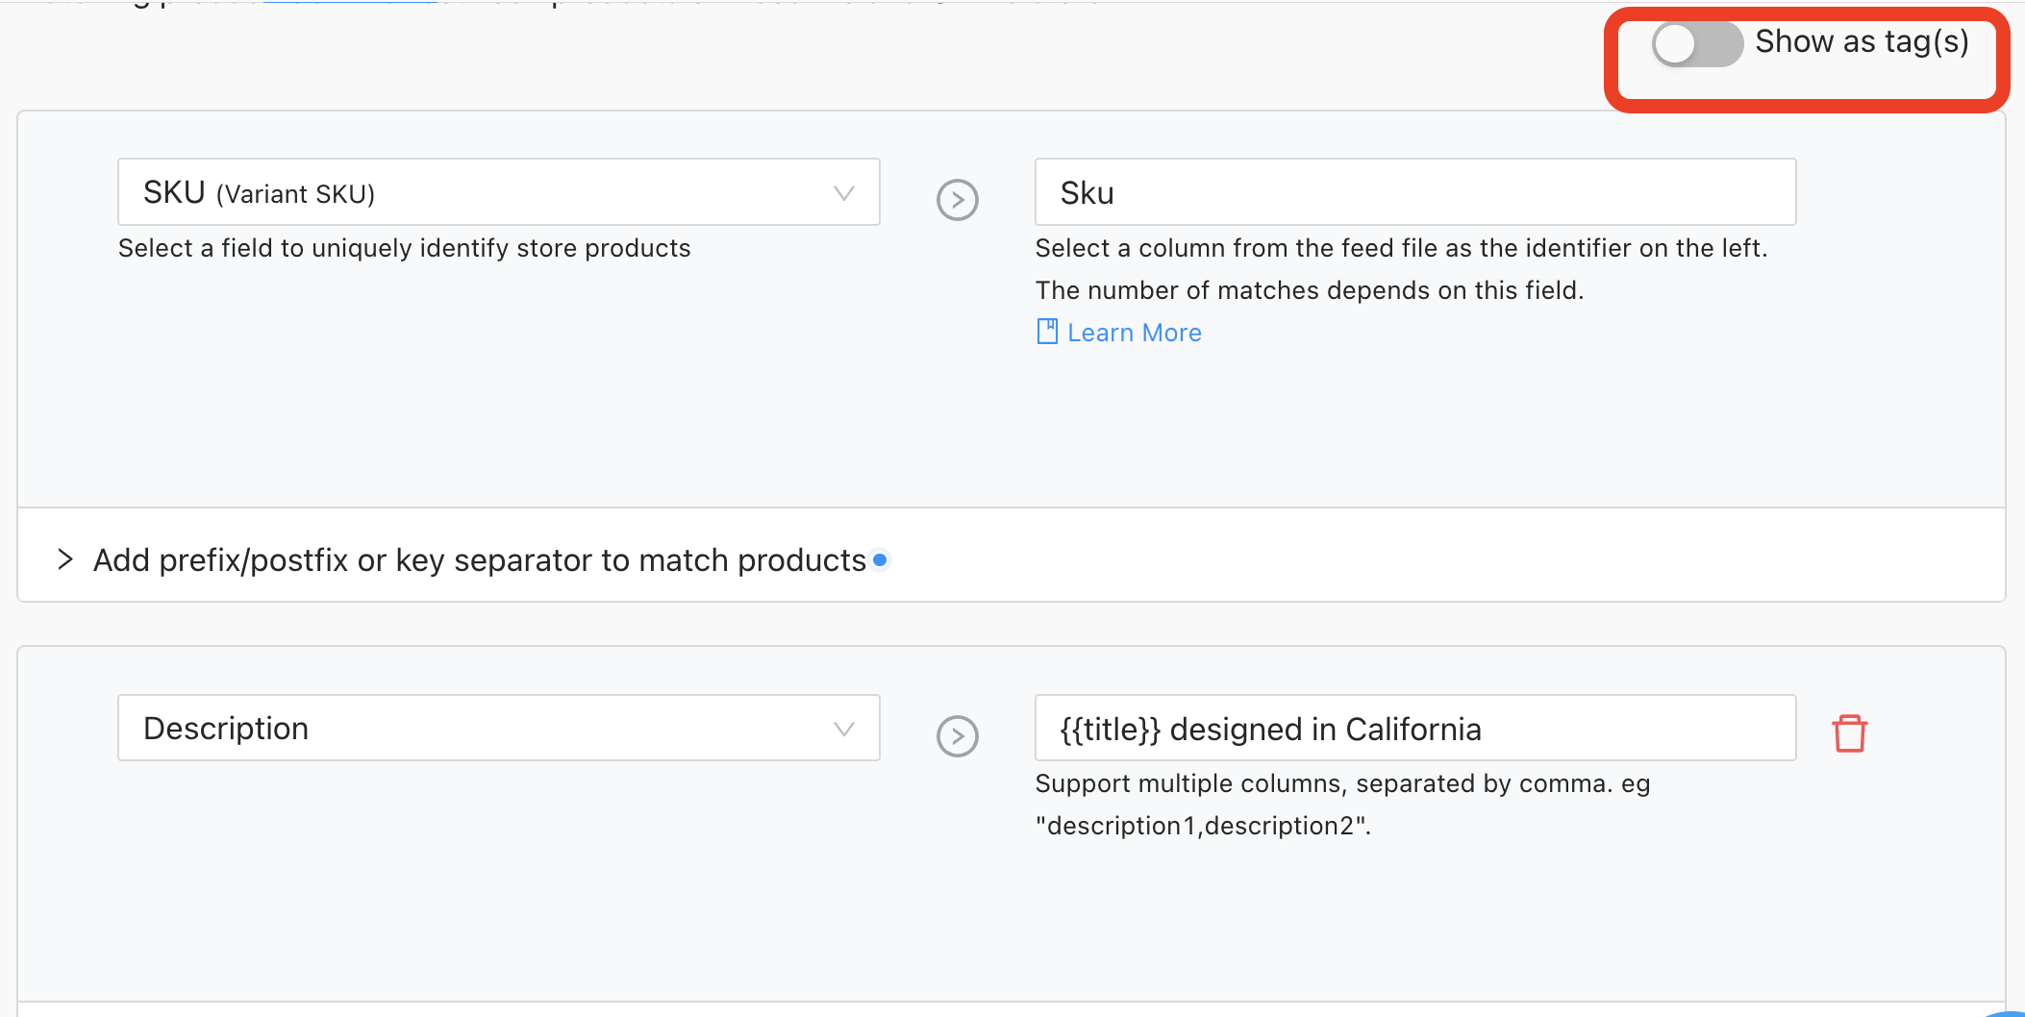Click the circled arrow icon in the Description row
2025x1017 pixels.
(957, 736)
